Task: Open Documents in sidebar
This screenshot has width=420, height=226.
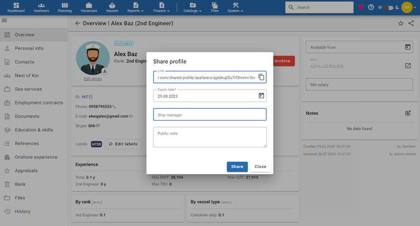Action: 34,116
